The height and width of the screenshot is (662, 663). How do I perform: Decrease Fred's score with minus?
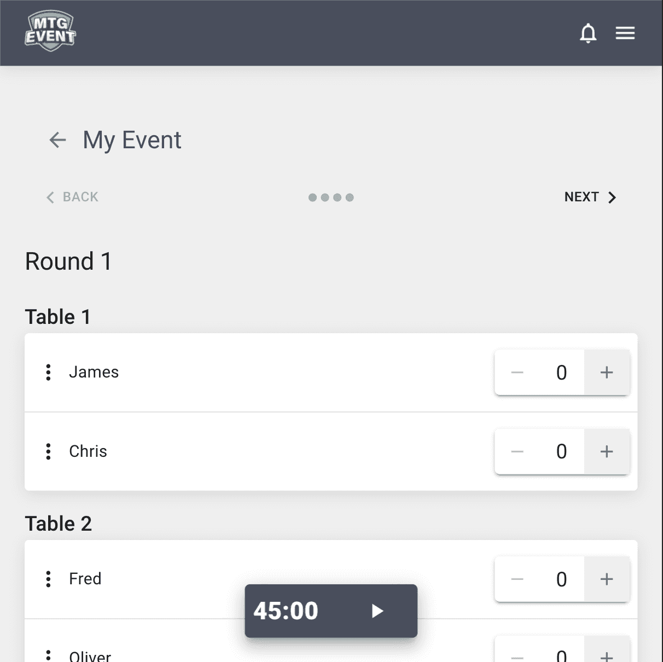pyautogui.click(x=517, y=579)
